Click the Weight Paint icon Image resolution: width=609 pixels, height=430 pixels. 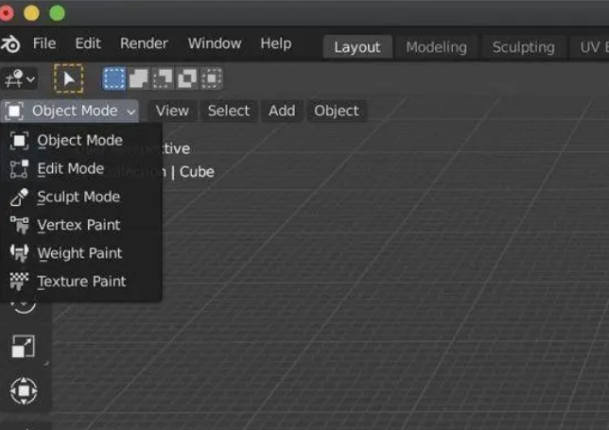click(x=19, y=253)
